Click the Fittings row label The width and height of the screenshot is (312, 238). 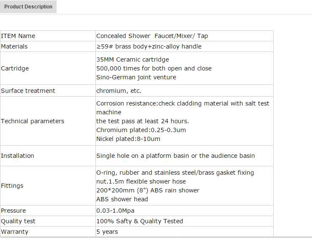click(x=12, y=186)
